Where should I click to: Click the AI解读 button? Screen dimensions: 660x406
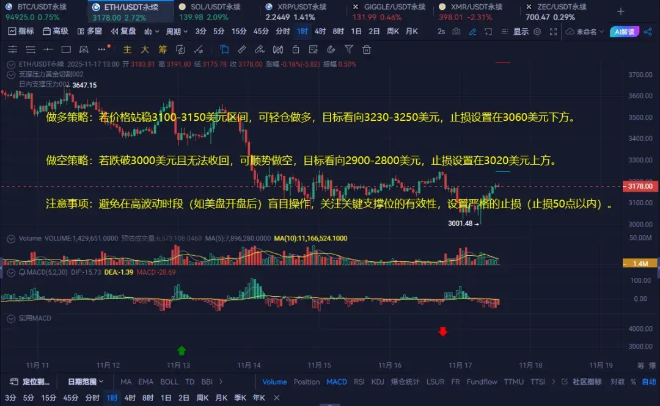coord(625,31)
